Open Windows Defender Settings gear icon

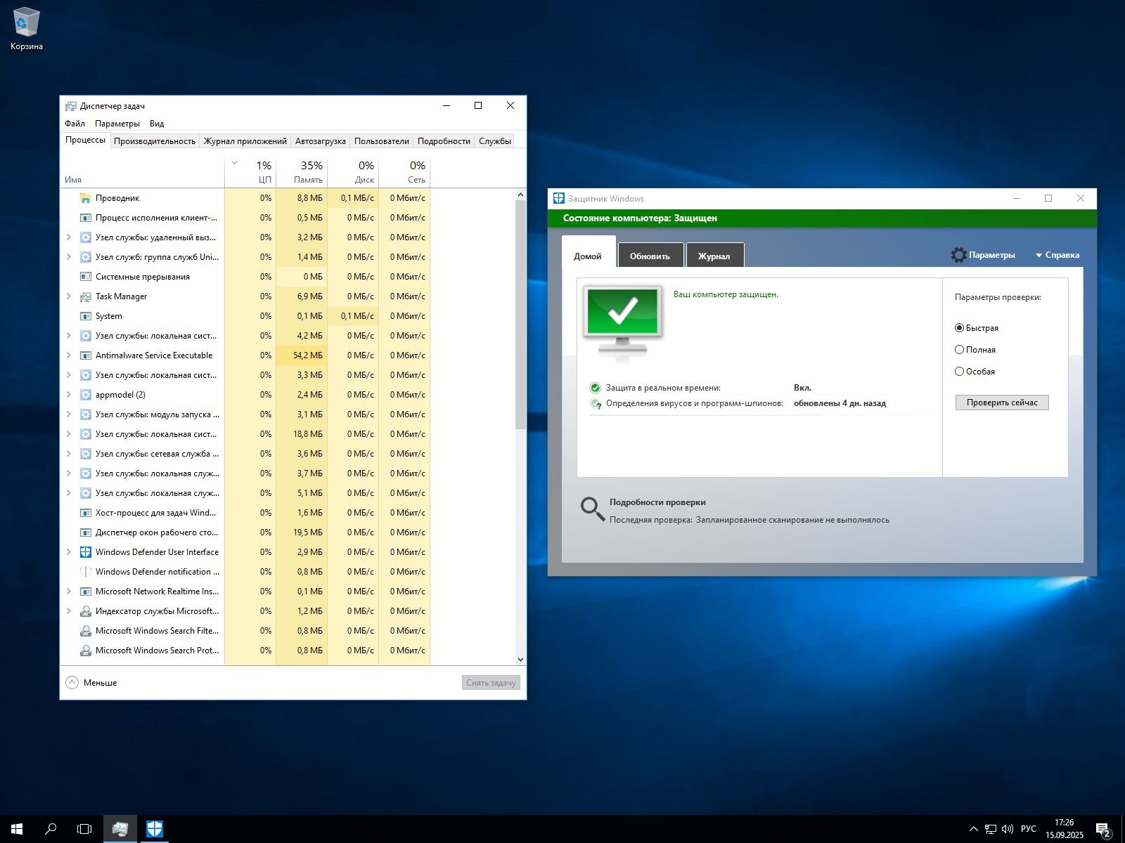pyautogui.click(x=959, y=255)
